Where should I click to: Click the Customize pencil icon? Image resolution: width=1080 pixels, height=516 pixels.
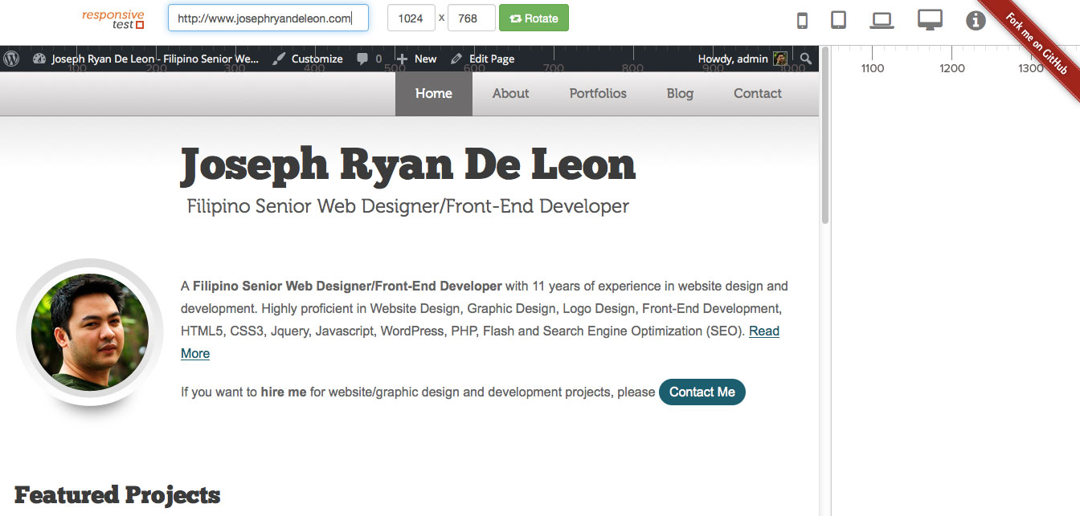(279, 59)
